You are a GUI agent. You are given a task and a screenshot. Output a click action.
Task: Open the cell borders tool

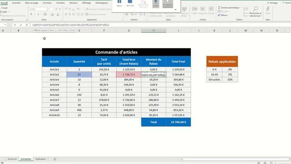click(x=45, y=14)
